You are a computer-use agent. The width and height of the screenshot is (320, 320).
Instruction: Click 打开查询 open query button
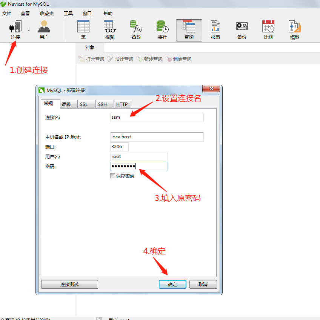[91, 59]
